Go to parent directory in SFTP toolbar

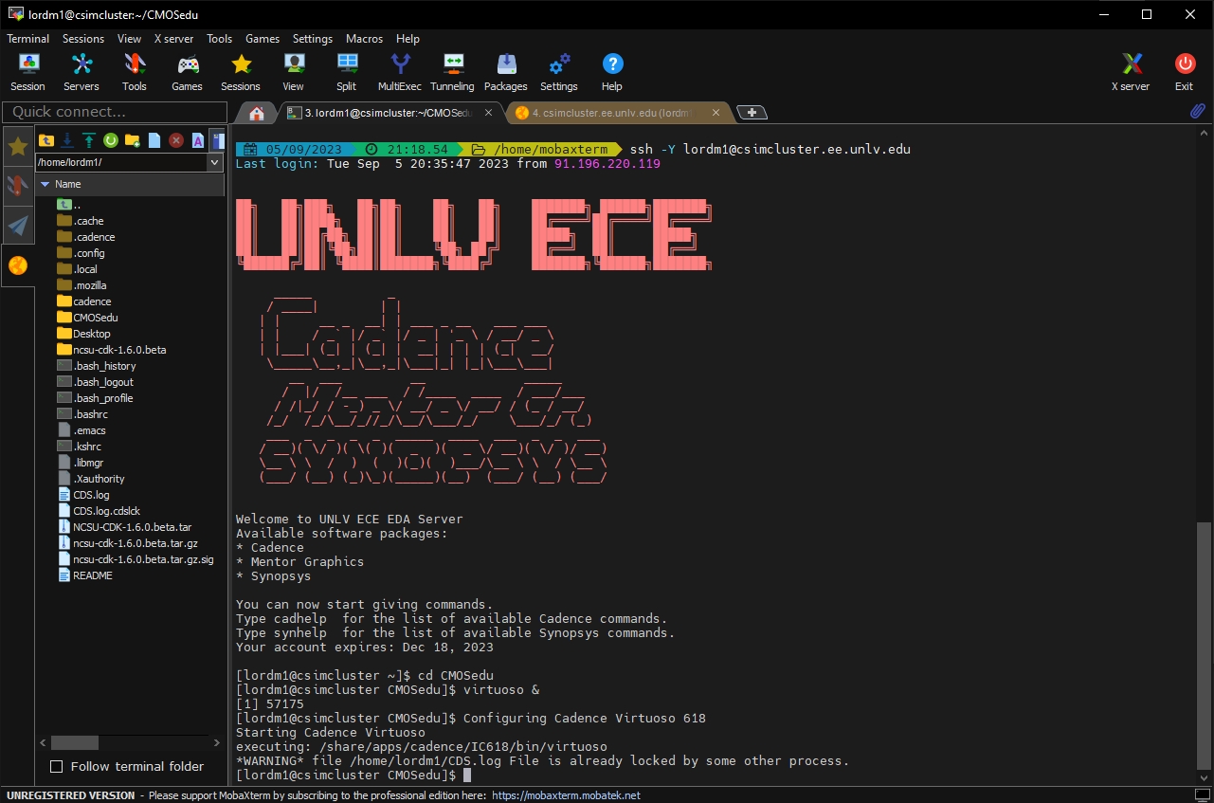tap(45, 140)
